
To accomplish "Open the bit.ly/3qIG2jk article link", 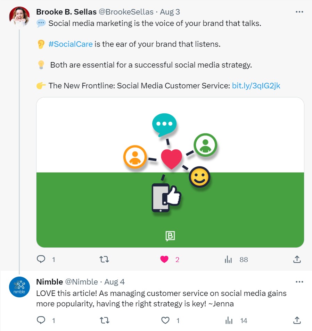I will (256, 86).
